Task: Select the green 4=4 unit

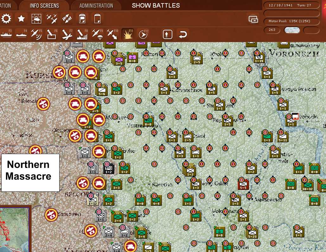Action: coord(156,200)
